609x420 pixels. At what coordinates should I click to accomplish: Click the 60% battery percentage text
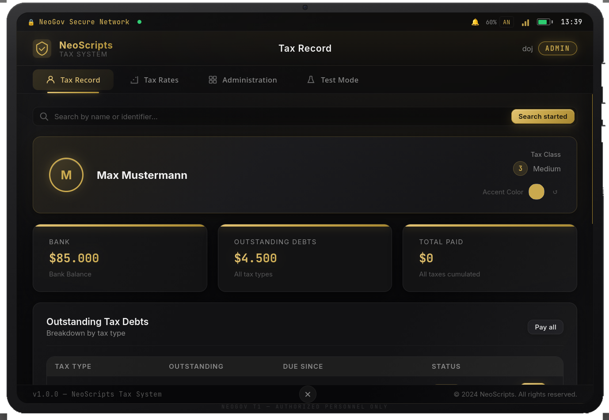(x=491, y=22)
